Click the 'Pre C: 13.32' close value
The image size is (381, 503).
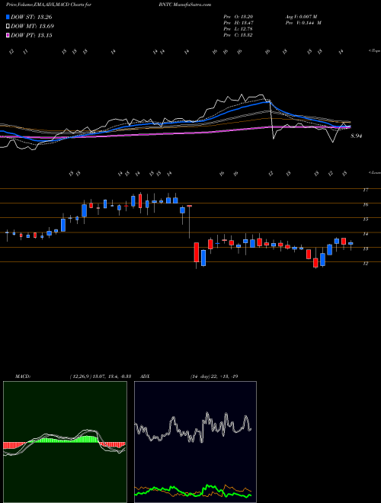[239, 35]
